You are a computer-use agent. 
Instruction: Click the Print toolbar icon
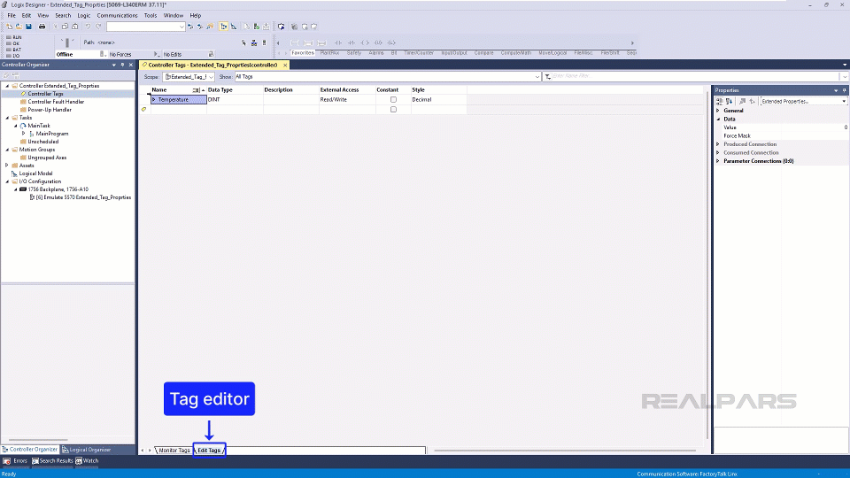click(42, 27)
